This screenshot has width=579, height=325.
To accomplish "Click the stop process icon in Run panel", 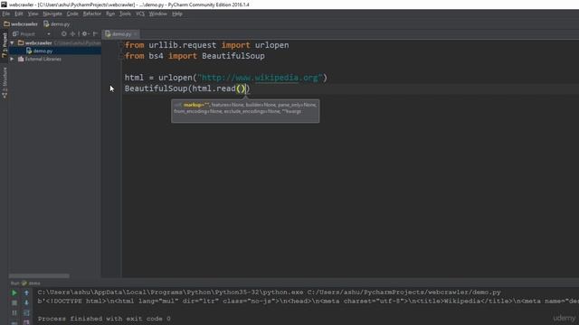I will point(14,303).
